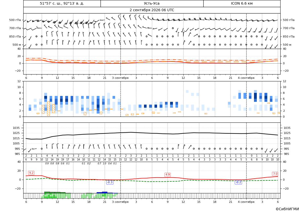The height and width of the screenshot is (211, 299).
Task: Click the red 4.9 temperature label
Action: pyautogui.click(x=168, y=175)
